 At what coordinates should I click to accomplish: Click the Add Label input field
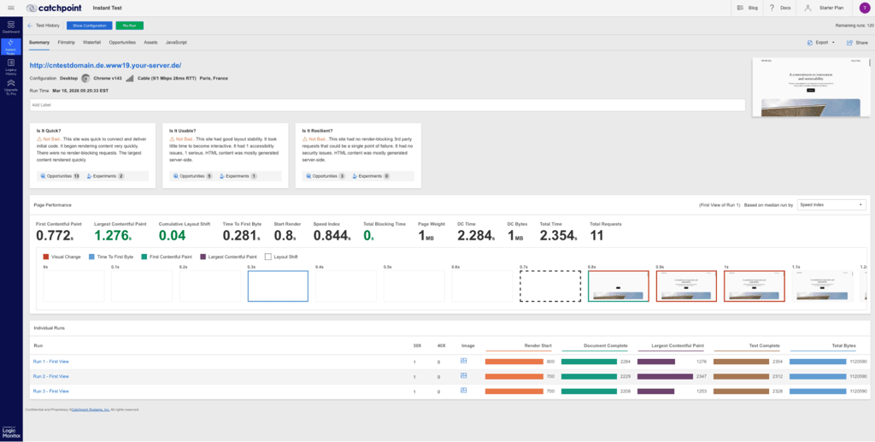pos(387,105)
